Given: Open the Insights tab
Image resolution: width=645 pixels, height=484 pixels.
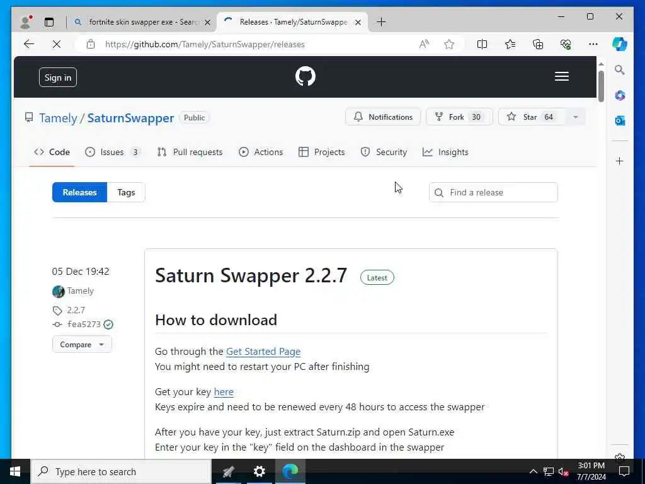Looking at the screenshot, I should click(445, 153).
